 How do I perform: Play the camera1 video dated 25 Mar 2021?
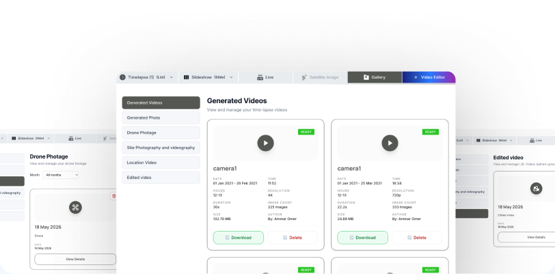click(x=390, y=143)
